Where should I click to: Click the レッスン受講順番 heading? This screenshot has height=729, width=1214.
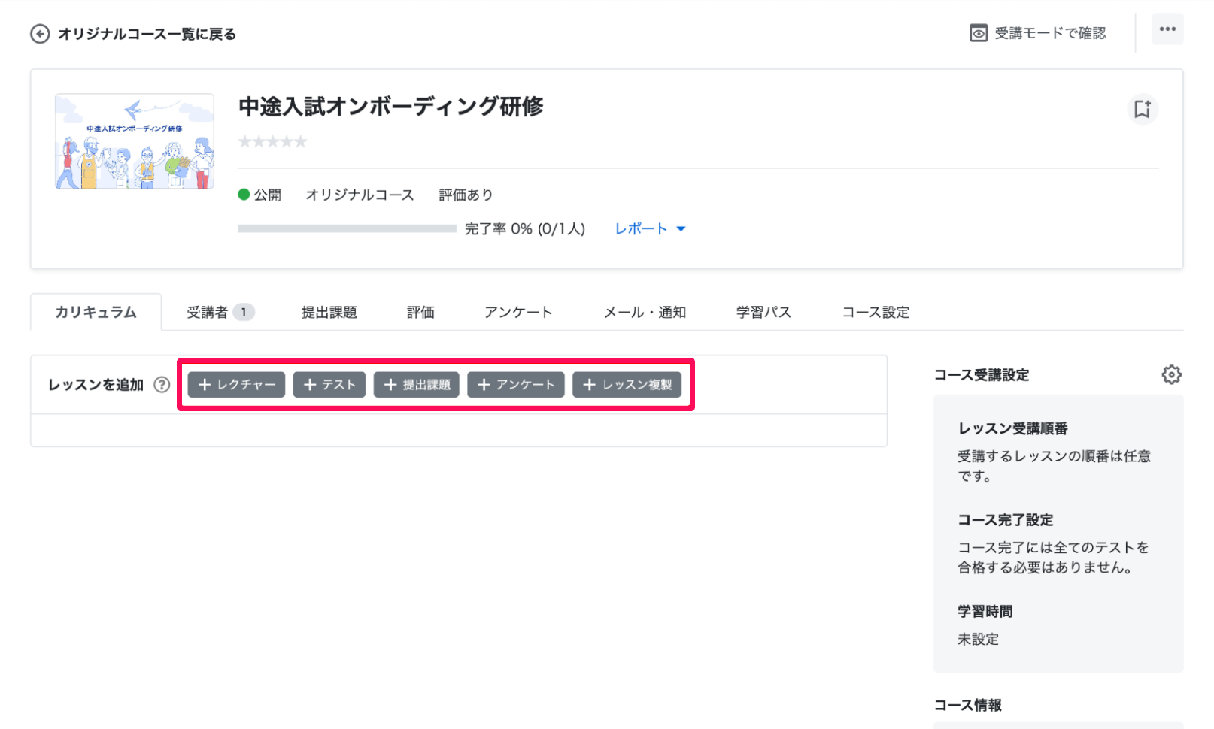[x=1012, y=428]
